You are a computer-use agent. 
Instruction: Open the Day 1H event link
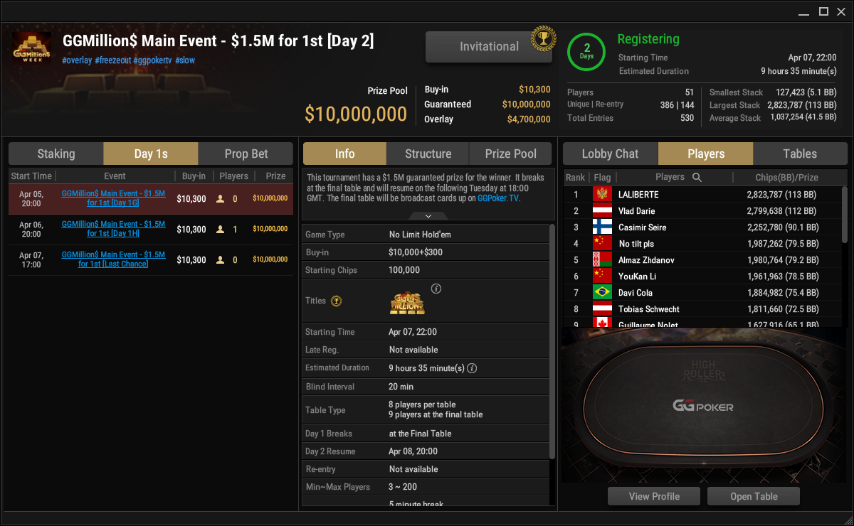point(114,229)
